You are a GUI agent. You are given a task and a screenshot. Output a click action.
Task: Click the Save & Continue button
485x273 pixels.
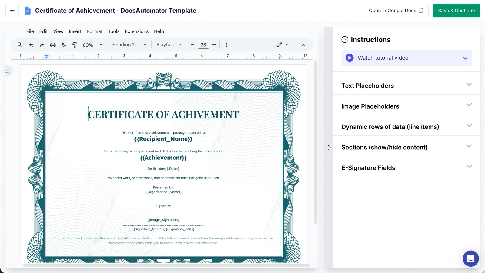click(x=456, y=11)
